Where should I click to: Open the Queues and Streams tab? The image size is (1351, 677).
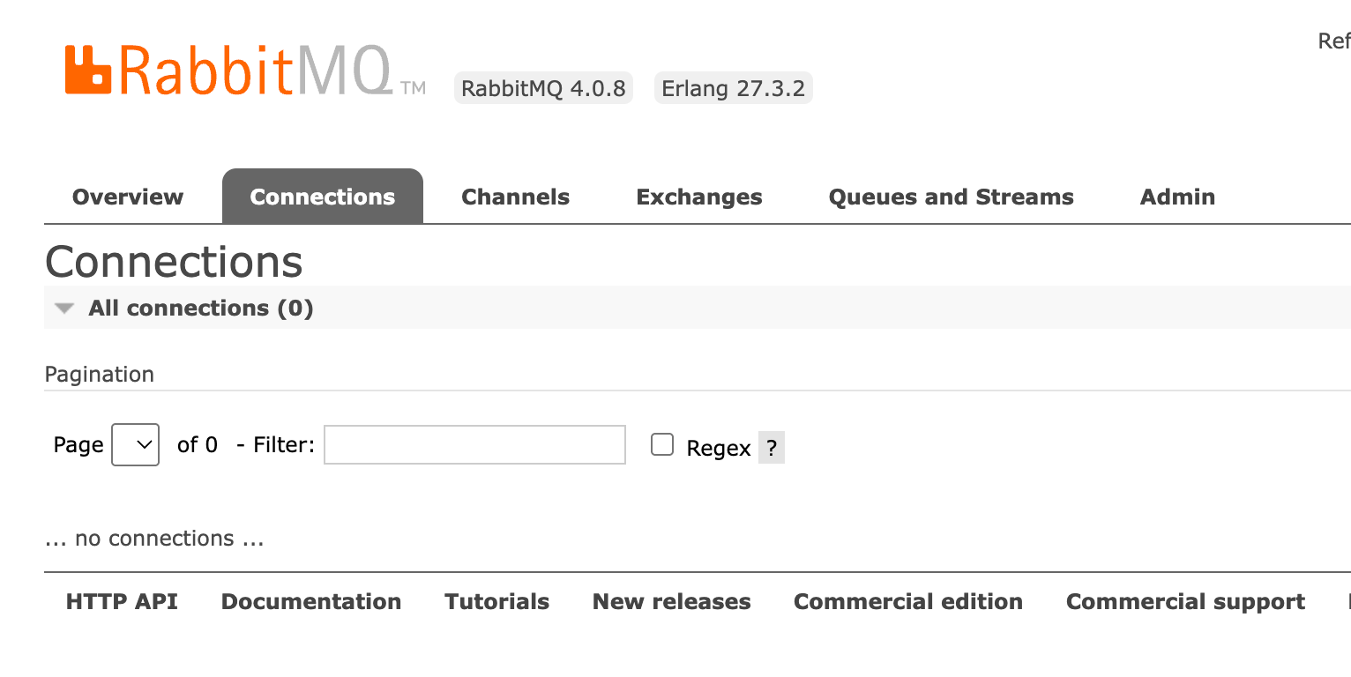[951, 197]
